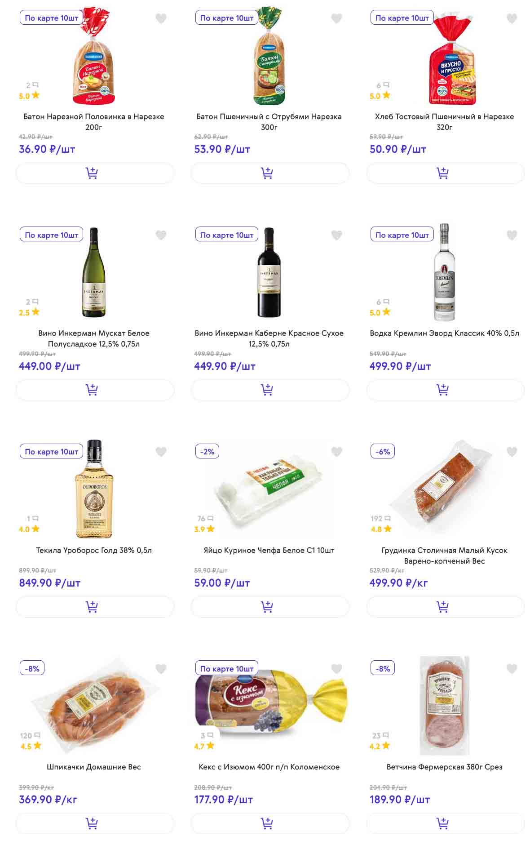
Task: Favorite Водка Кремлин Эворд with heart
Action: click(x=512, y=235)
